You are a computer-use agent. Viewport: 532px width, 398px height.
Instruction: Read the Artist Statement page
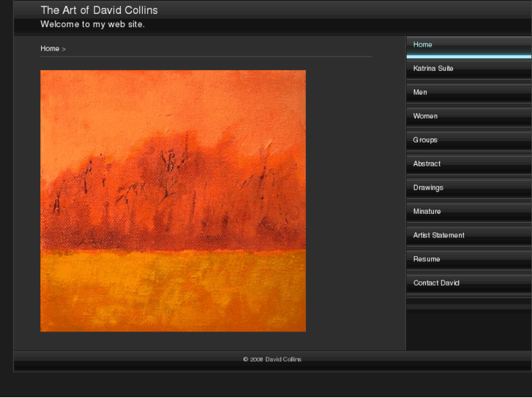pyautogui.click(x=469, y=237)
